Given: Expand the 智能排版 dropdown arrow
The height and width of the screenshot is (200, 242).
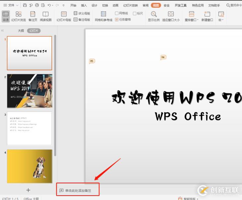Looking at the screenshot, I should pos(198,199).
